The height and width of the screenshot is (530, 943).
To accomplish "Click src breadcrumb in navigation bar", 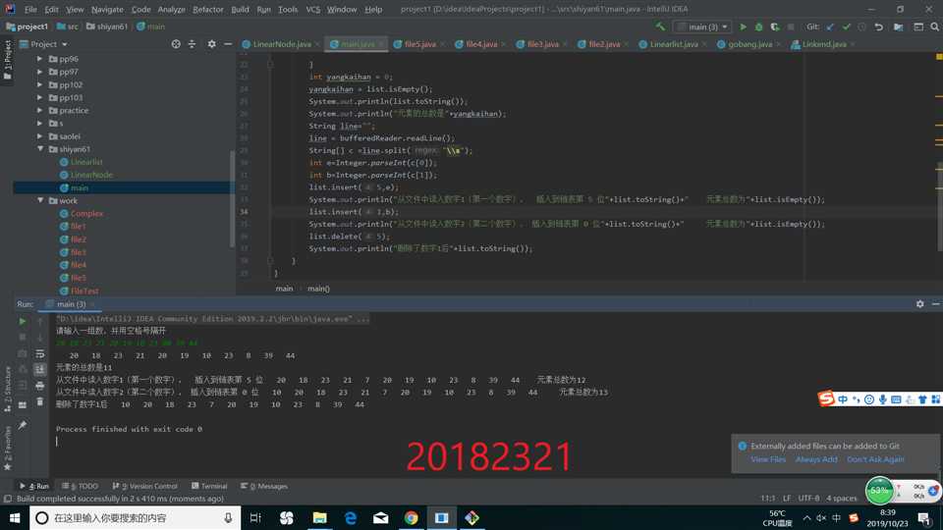I will pyautogui.click(x=68, y=26).
